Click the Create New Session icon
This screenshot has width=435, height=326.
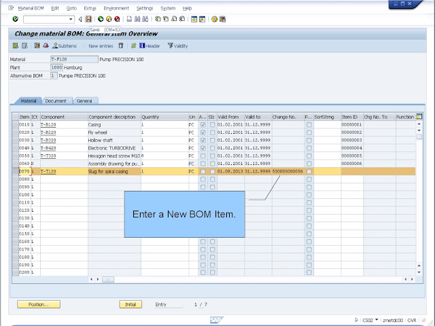point(194,19)
